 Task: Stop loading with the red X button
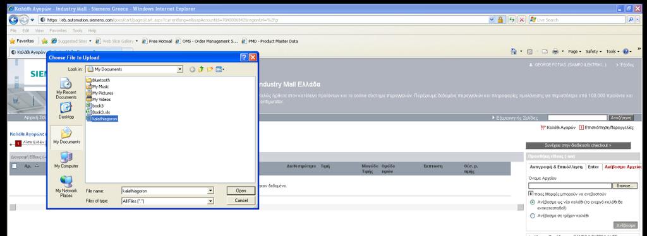click(521, 20)
